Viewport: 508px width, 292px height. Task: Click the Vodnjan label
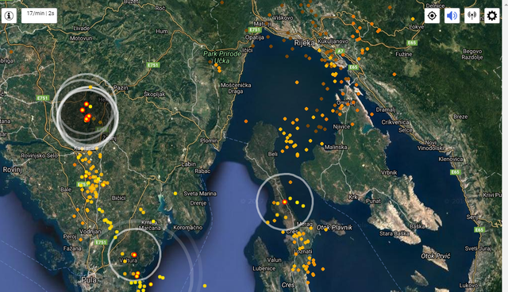(90, 232)
